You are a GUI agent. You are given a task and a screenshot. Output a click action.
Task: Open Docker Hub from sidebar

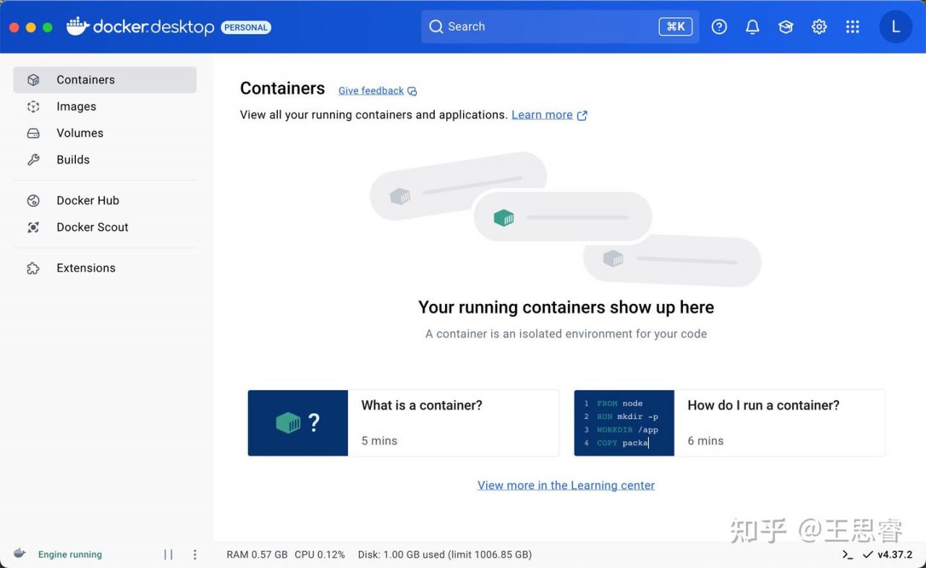(x=105, y=200)
